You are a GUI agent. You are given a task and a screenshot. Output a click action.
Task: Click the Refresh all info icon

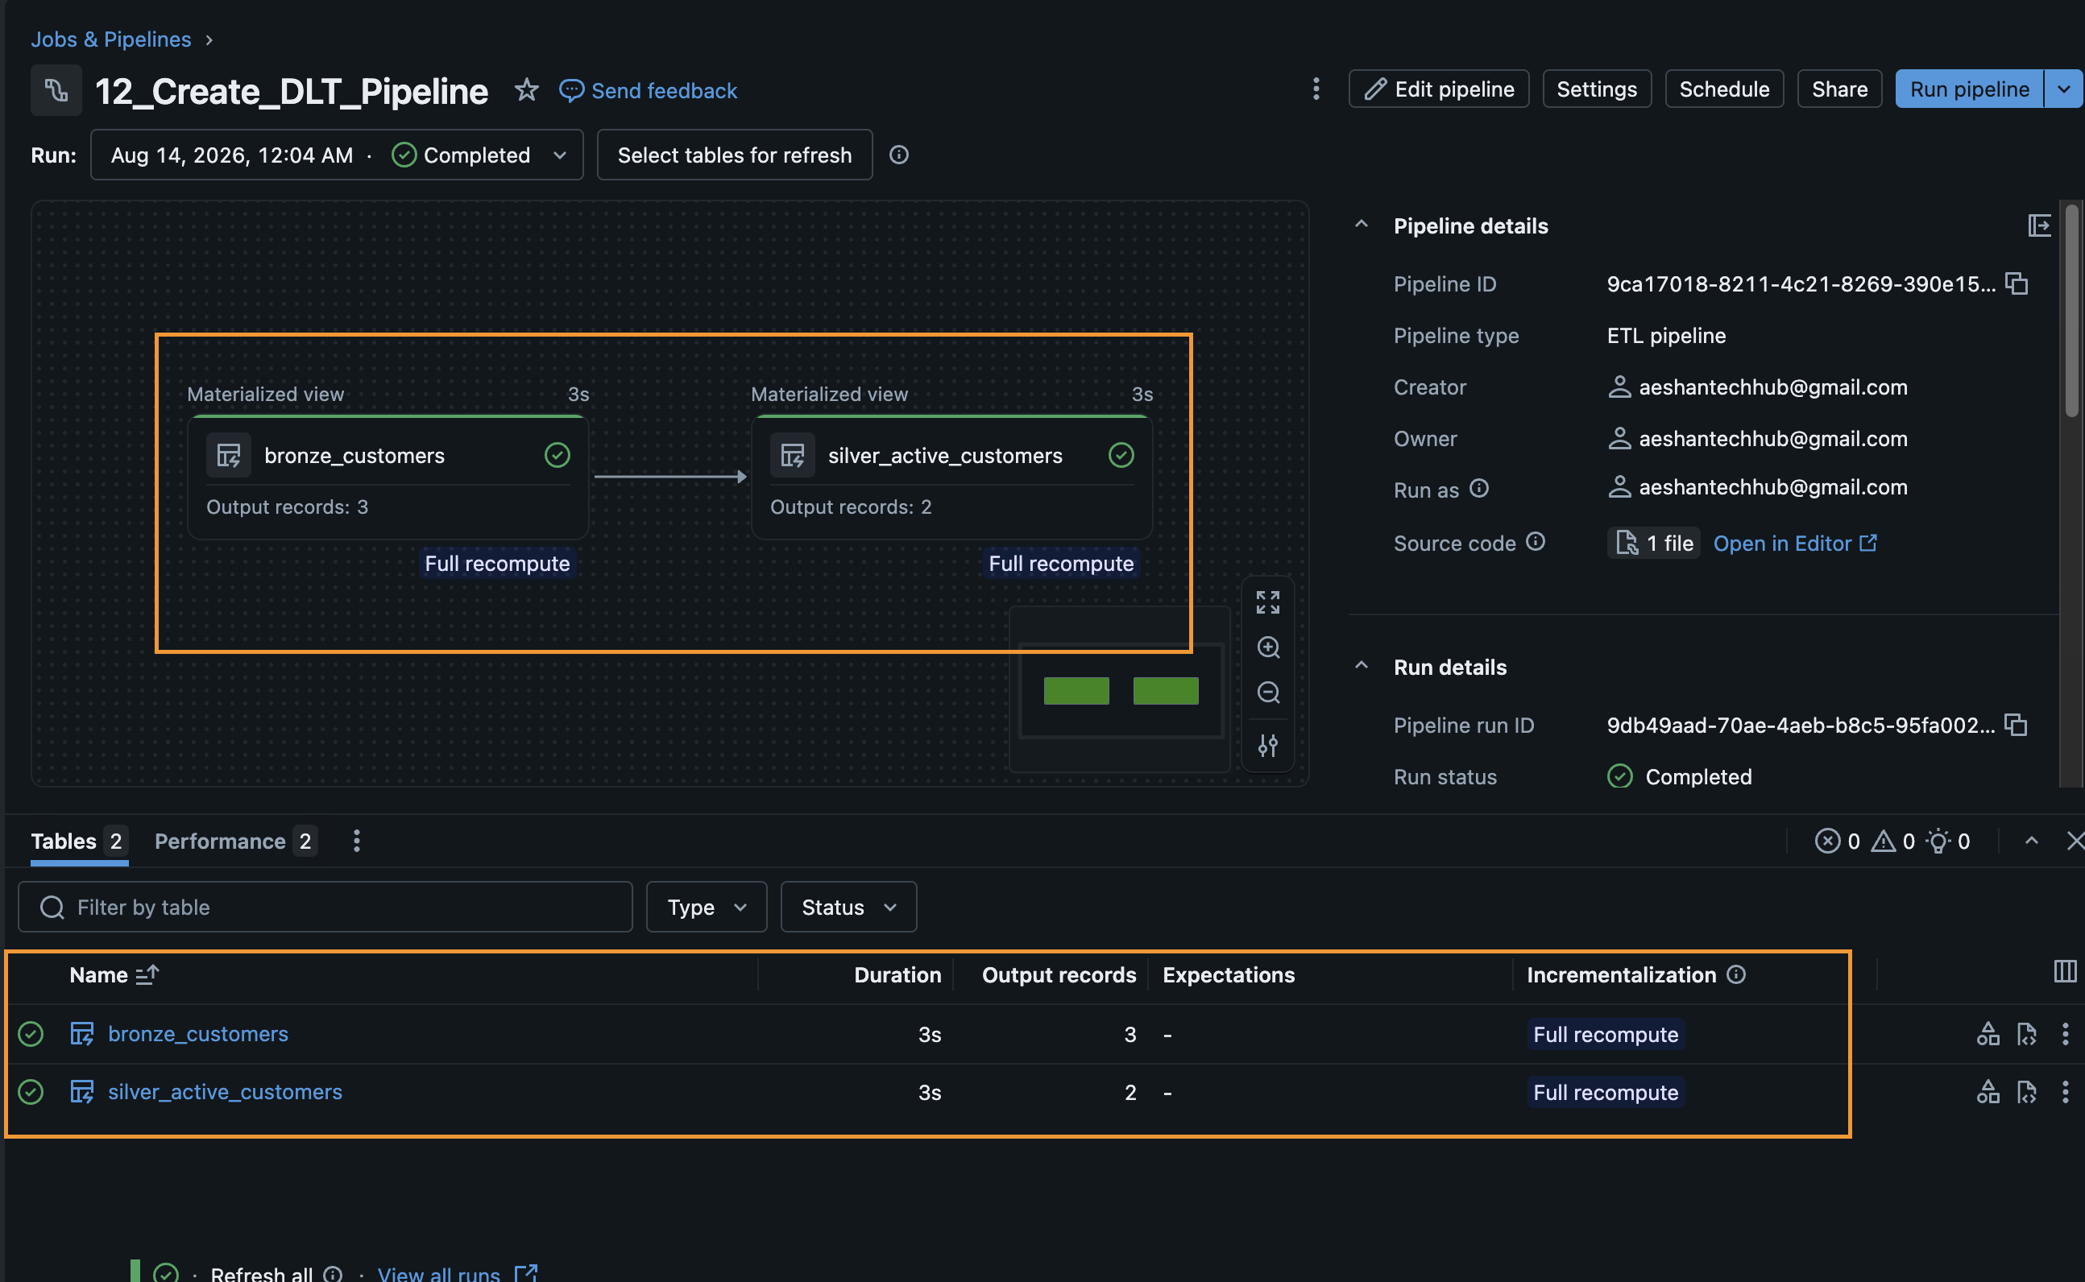pyautogui.click(x=334, y=1275)
